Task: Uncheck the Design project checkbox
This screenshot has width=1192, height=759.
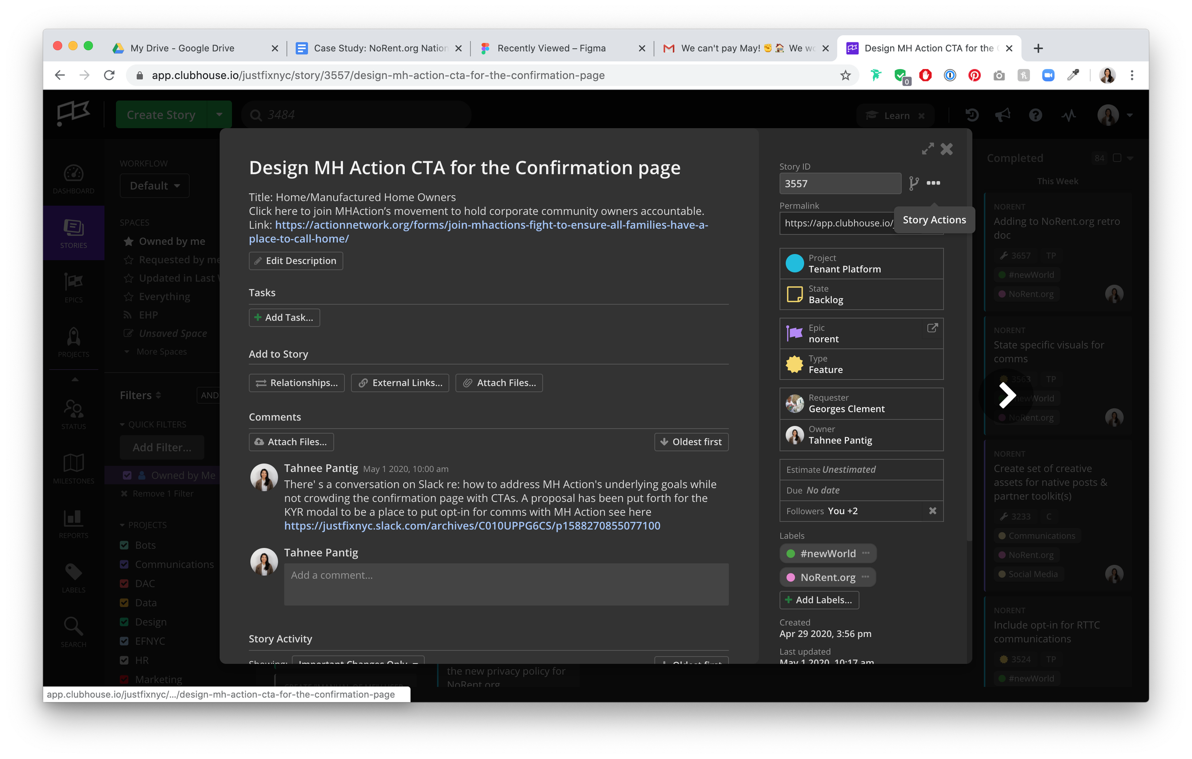Action: point(124,622)
